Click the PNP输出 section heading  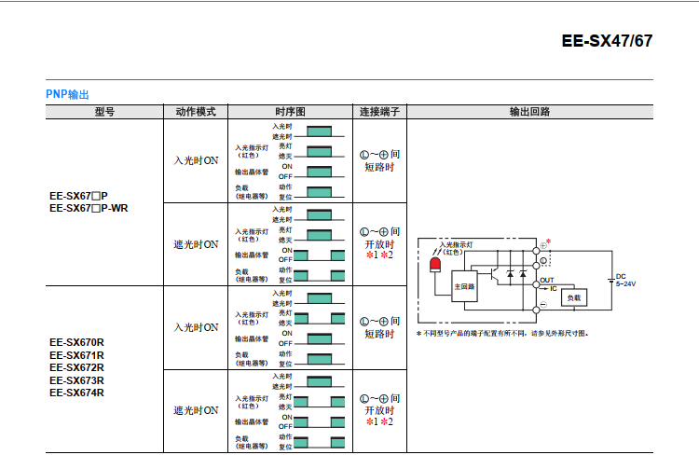click(x=68, y=94)
